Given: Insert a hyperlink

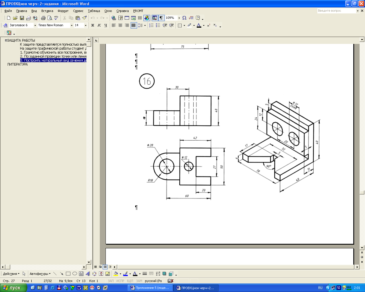Looking at the screenshot, I should (114, 18).
